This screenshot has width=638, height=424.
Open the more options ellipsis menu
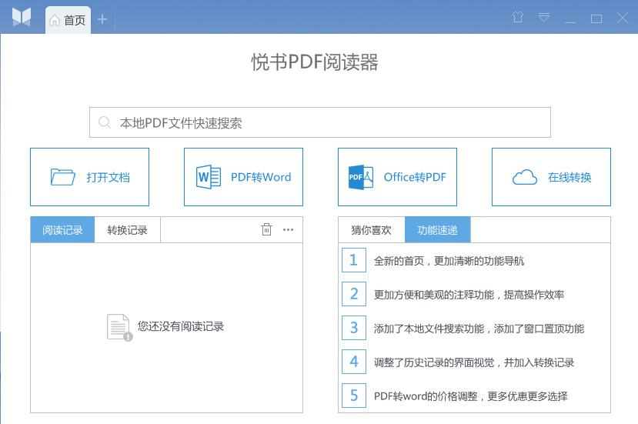pos(288,229)
